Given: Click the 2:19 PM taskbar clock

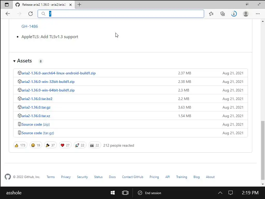Looking at the screenshot, I should tap(250, 193).
